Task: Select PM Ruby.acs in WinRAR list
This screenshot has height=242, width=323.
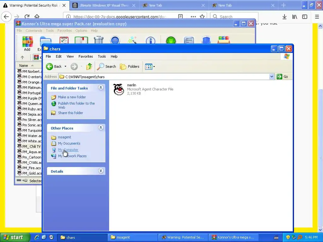Action: [x=29, y=109]
